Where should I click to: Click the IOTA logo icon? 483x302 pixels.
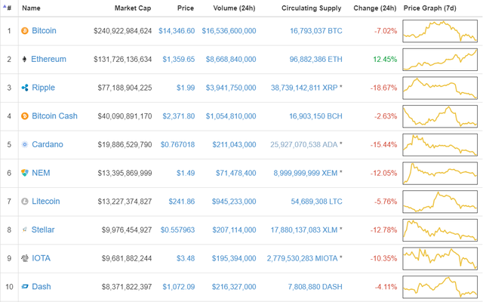click(x=25, y=258)
